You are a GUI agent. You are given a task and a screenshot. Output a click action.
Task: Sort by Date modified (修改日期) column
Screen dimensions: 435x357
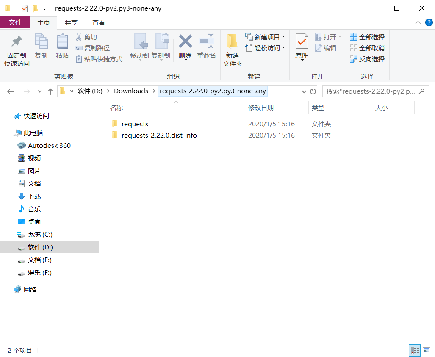pos(261,108)
